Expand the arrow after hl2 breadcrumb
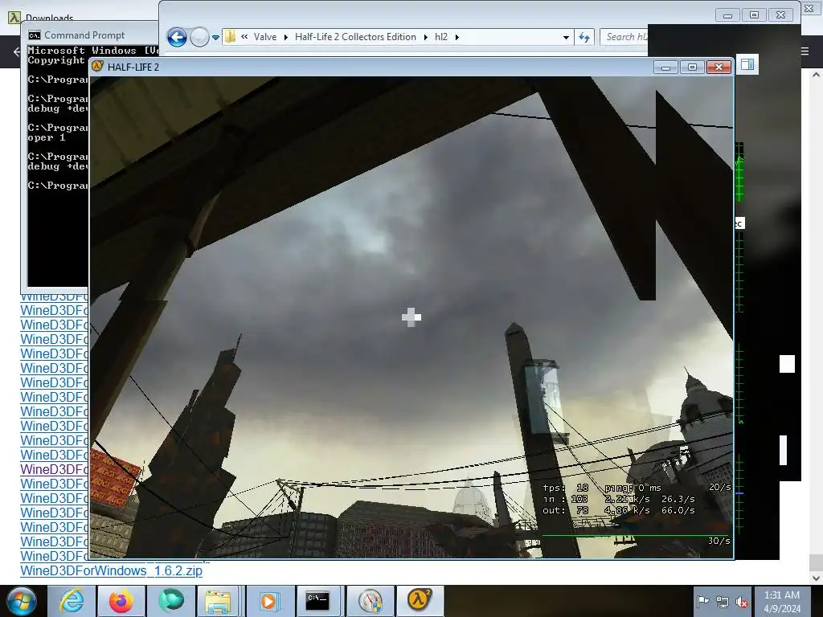 click(x=457, y=37)
